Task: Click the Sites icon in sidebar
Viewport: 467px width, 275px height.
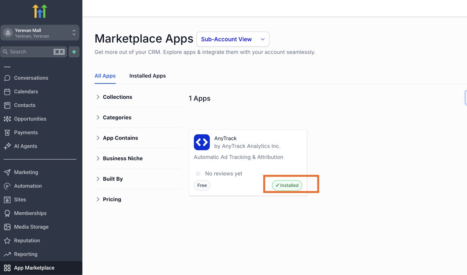Action: pos(7,200)
